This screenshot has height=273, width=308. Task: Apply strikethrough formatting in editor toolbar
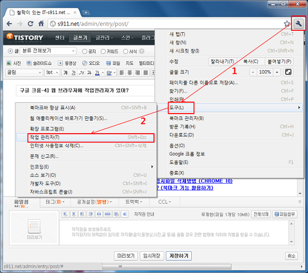[x=89, y=73]
